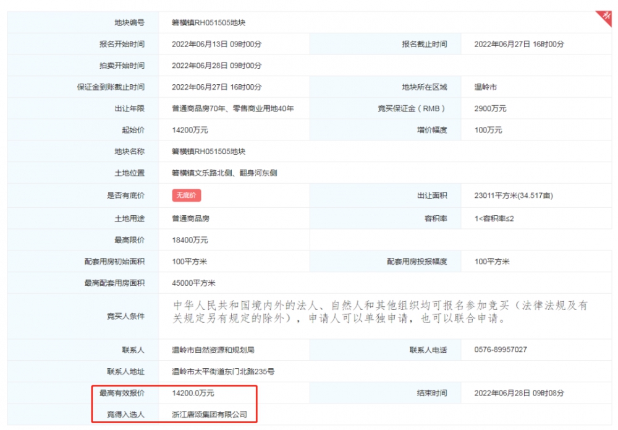This screenshot has width=618, height=430.
Task: Click the 联系人电话 label
Action: pyautogui.click(x=428, y=350)
